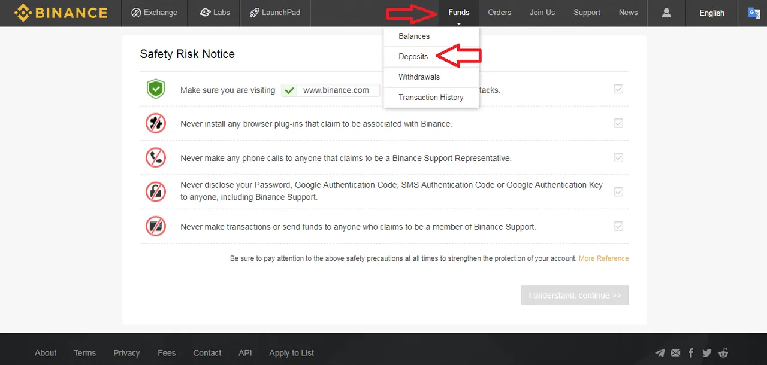Click the Google Translate icon
Screen dimensions: 767x365
tap(754, 13)
